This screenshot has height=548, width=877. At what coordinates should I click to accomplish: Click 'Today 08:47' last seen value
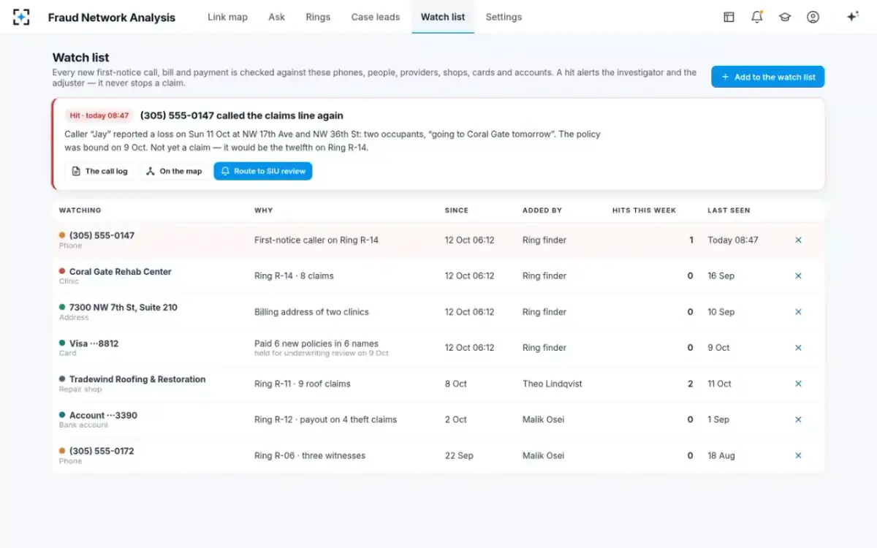pyautogui.click(x=733, y=240)
